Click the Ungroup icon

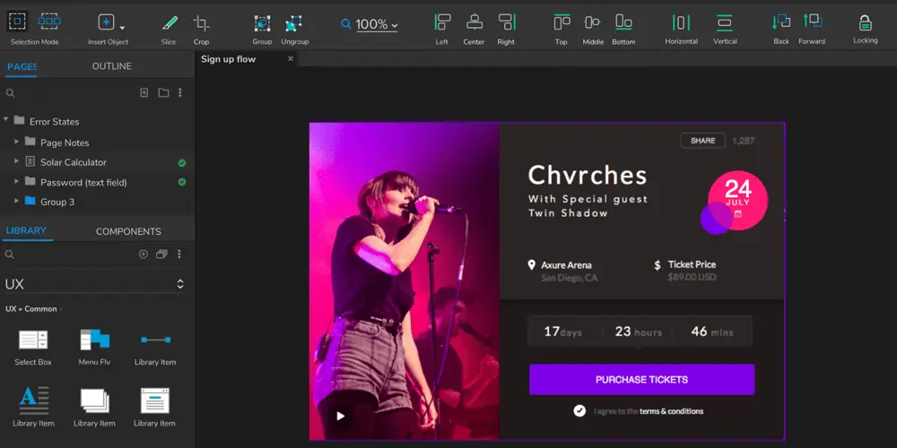(294, 23)
